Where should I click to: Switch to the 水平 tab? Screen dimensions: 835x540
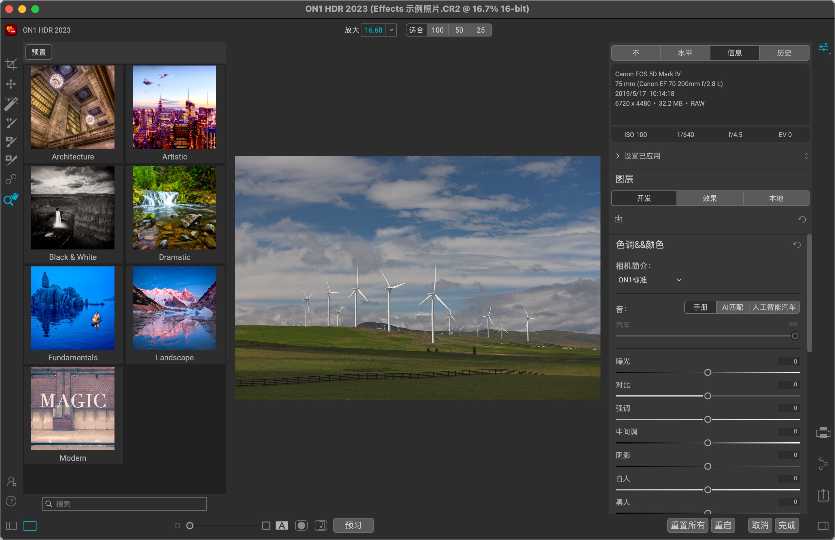click(x=685, y=53)
